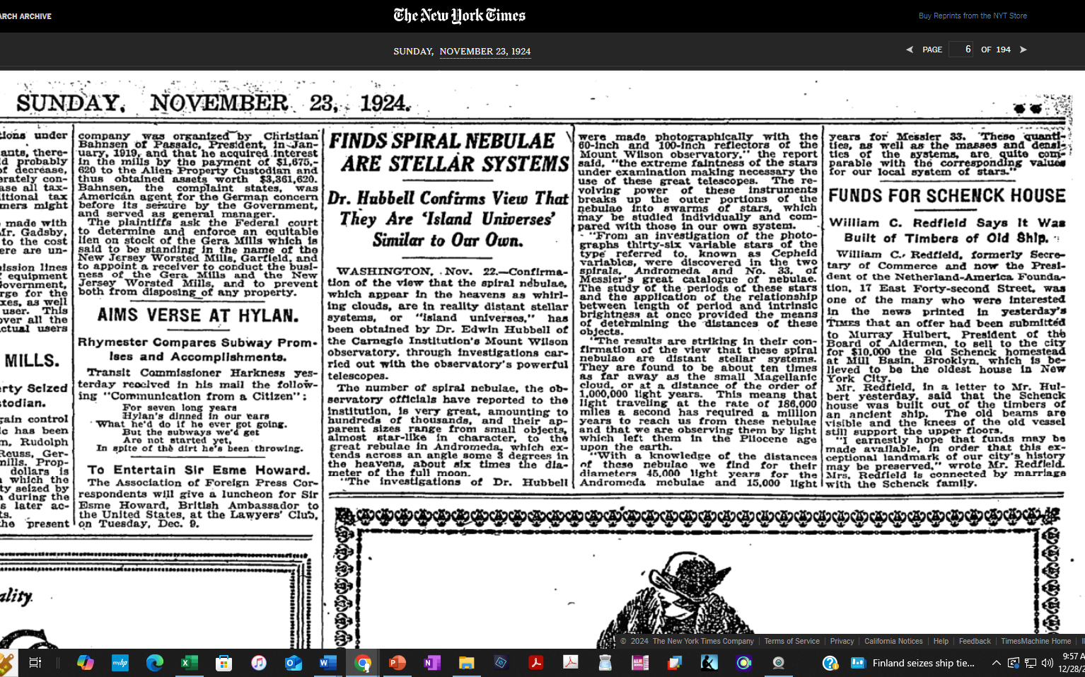Open white Adobe PDF reader icon in taskbar

click(571, 663)
